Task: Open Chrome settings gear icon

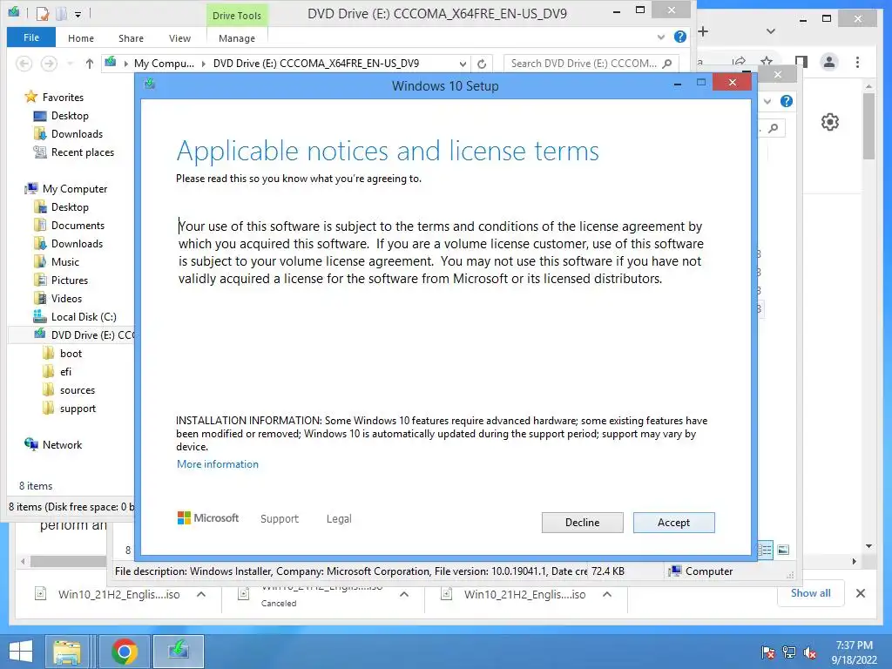Action: (x=830, y=122)
